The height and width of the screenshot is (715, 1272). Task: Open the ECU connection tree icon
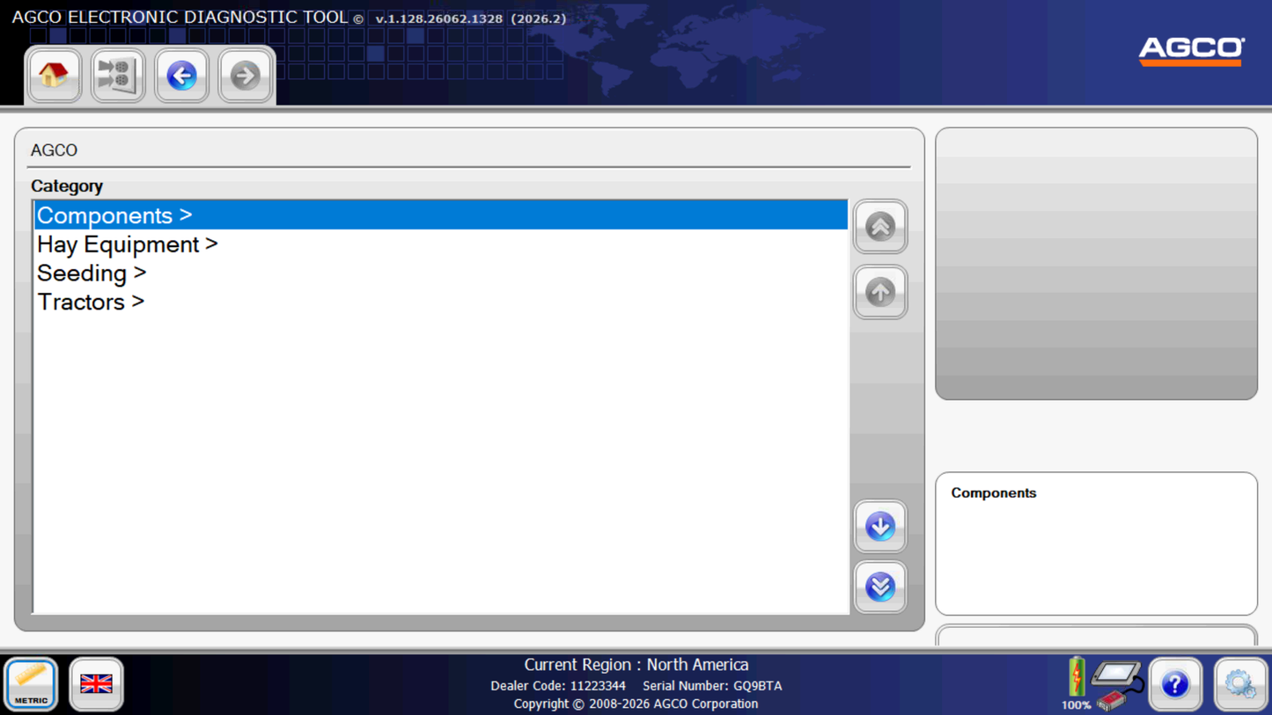(x=118, y=76)
